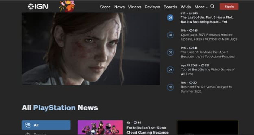Click the All PlayStation News heading
Screen dimensions: 254x135
click(x=60, y=108)
